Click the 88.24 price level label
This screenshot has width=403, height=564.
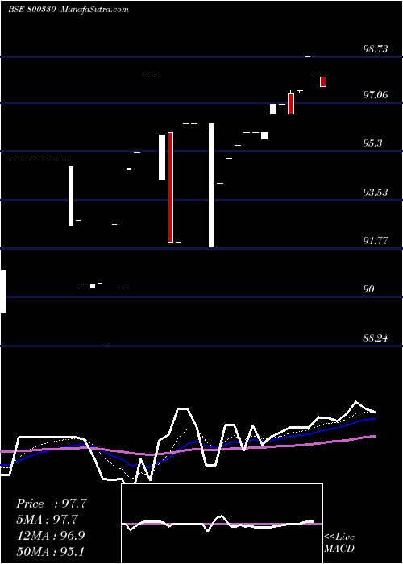[376, 338]
